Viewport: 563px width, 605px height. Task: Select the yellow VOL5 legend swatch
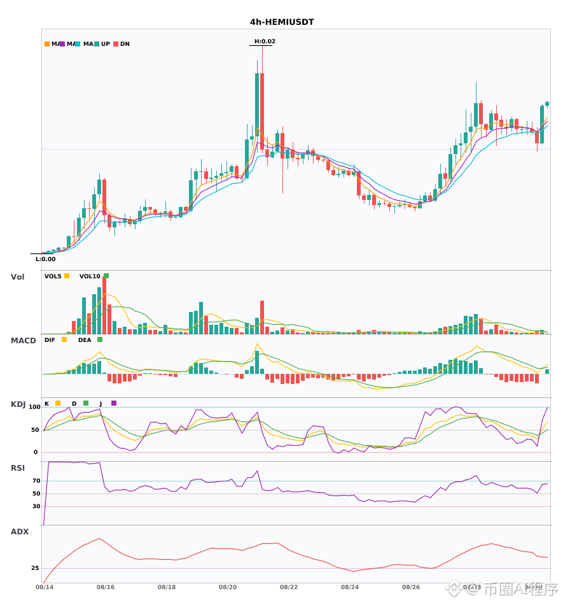pos(67,276)
